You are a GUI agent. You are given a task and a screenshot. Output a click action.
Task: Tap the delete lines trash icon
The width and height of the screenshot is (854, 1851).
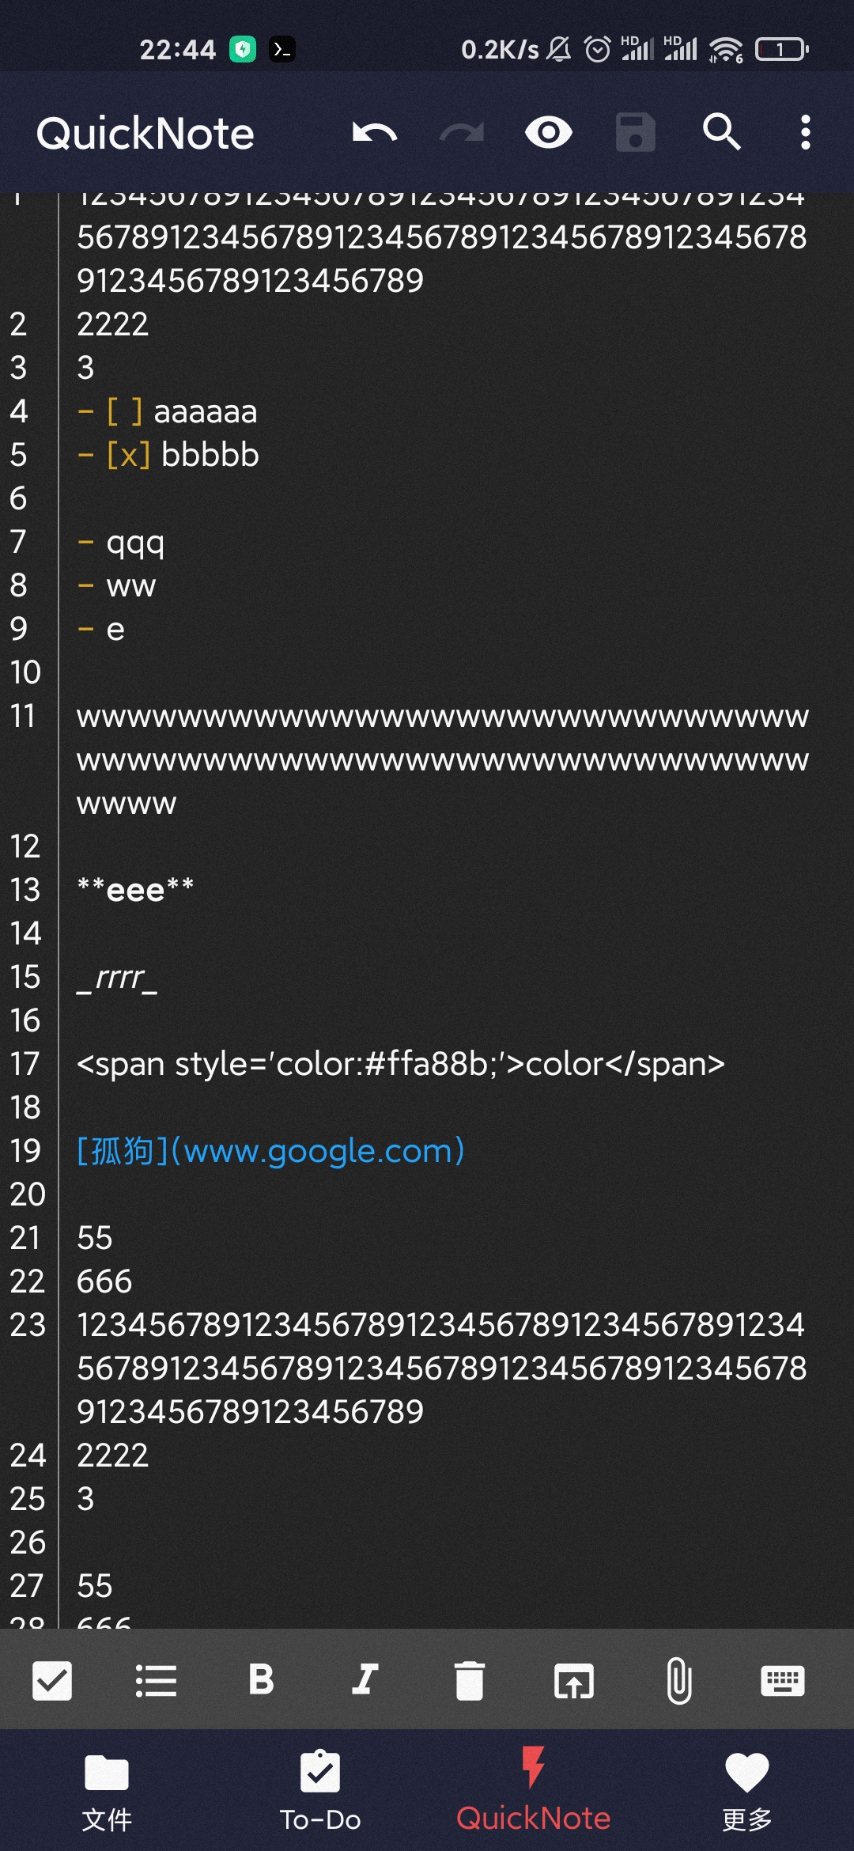(x=469, y=1680)
